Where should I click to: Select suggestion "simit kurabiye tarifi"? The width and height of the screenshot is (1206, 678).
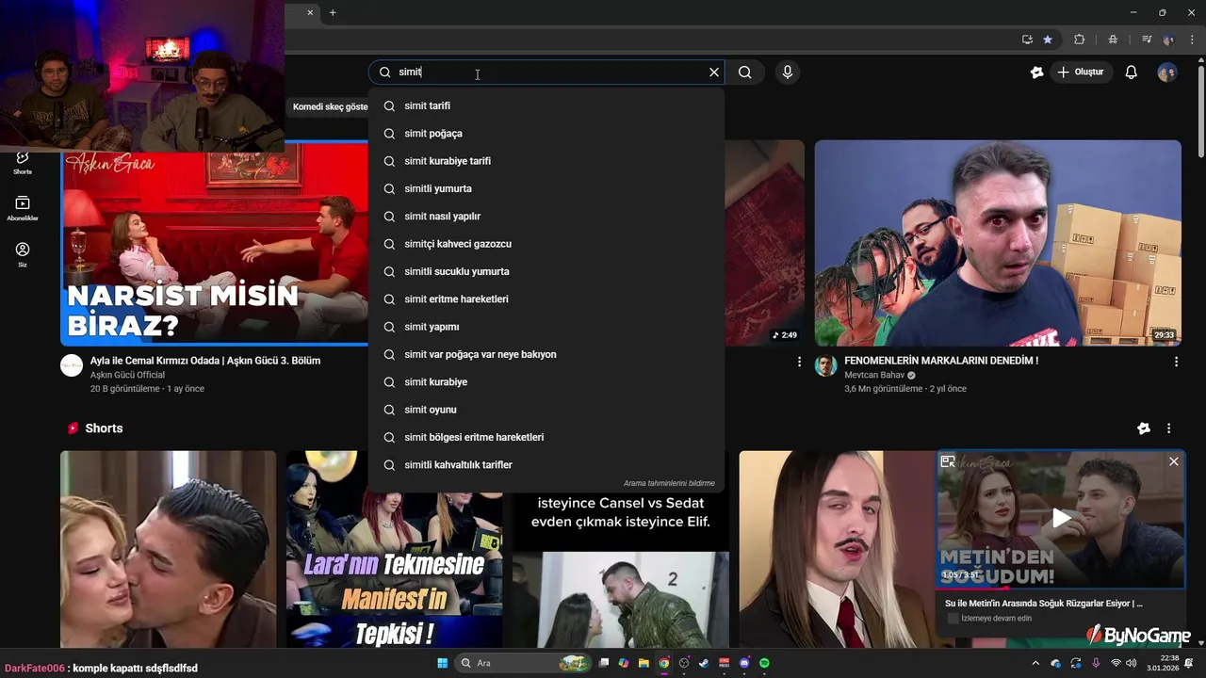tap(546, 161)
